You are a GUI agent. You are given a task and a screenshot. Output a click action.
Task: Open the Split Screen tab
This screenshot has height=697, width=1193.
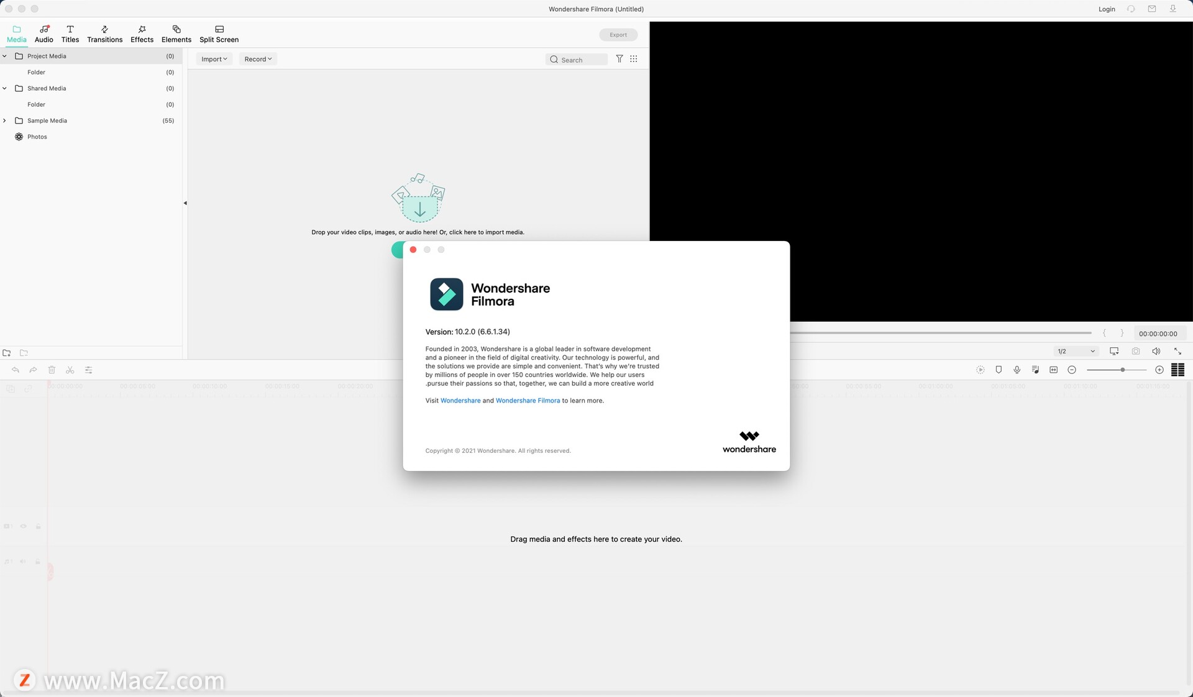pos(219,34)
